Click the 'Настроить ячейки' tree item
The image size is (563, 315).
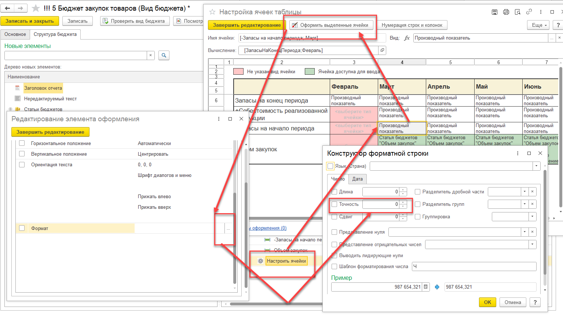pos(286,261)
